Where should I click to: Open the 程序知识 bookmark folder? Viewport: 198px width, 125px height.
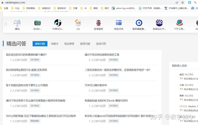(60, 8)
